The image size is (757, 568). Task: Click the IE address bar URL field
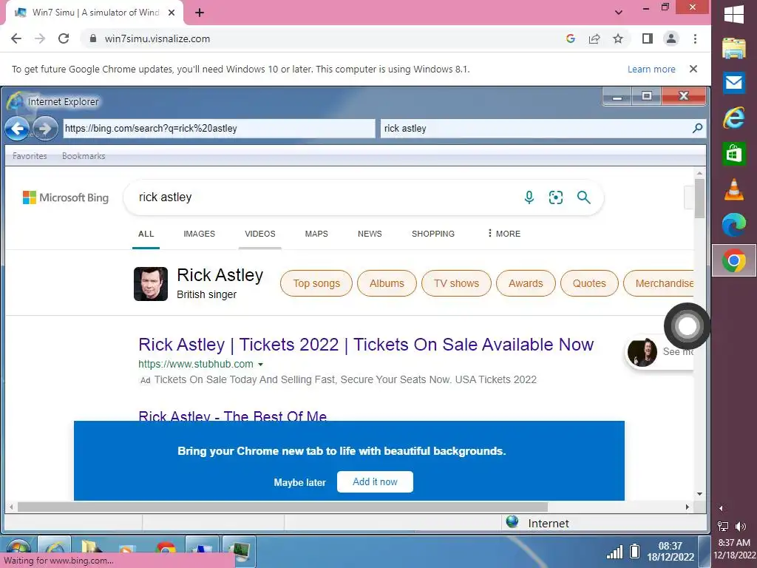[219, 129]
